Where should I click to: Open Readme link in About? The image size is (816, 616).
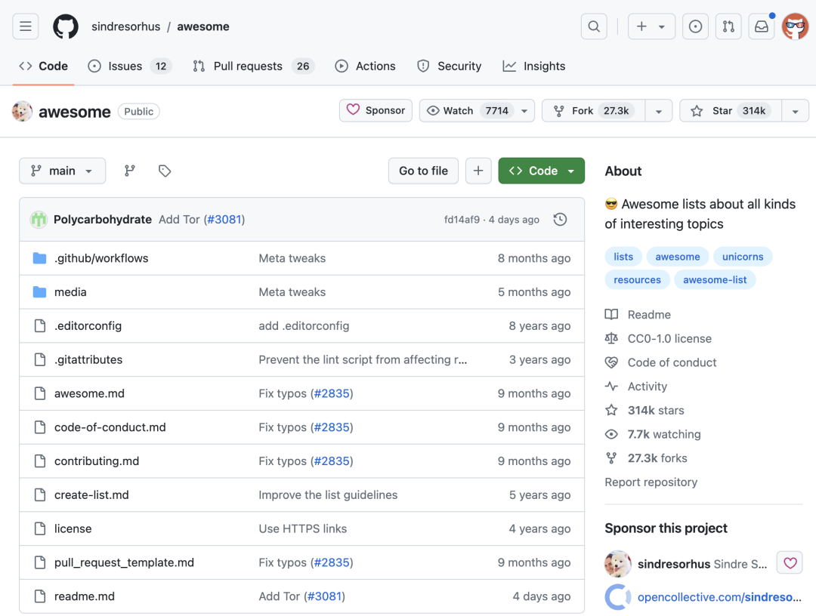(x=638, y=315)
